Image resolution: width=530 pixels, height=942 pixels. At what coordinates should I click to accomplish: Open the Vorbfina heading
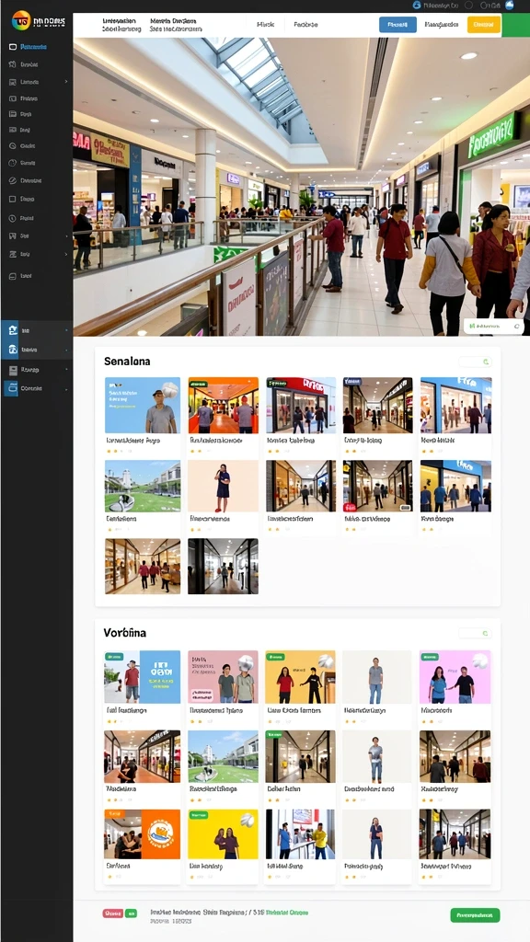125,633
